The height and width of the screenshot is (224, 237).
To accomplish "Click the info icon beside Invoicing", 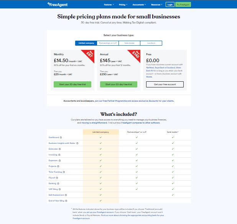I will (x=59, y=155).
